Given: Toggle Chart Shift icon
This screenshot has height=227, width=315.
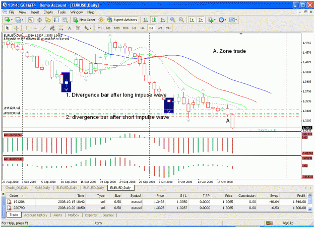Looking at the screenshot, I should (x=201, y=20).
